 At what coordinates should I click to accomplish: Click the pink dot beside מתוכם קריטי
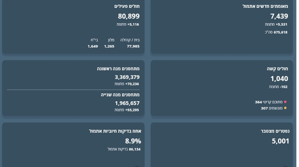[285, 102]
